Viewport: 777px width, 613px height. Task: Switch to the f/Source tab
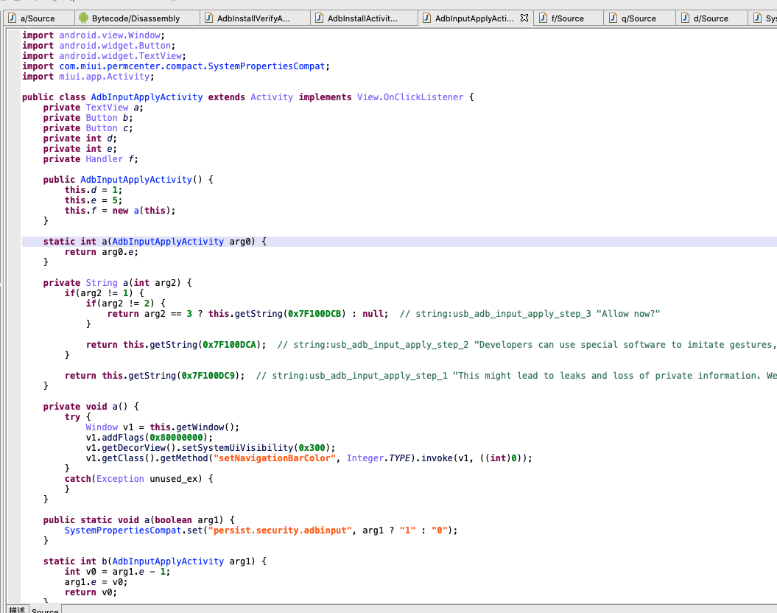567,18
